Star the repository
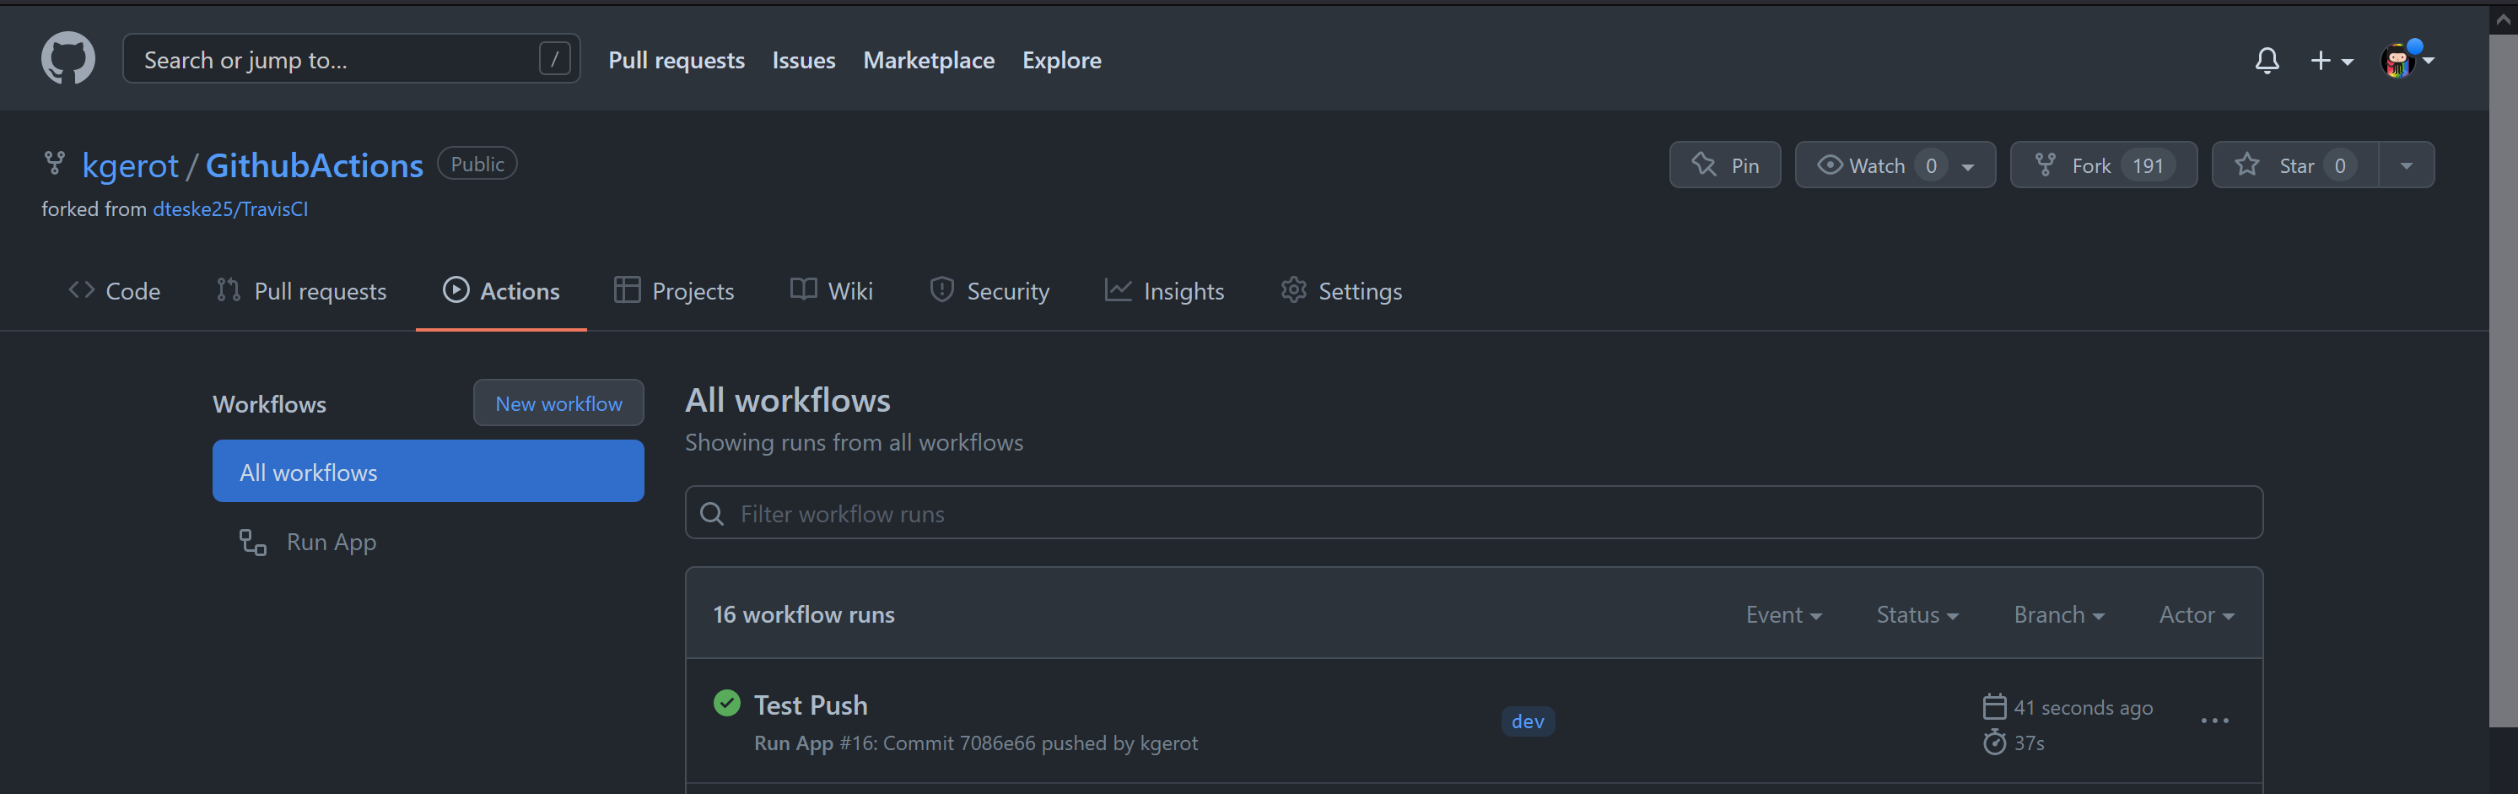2518x794 pixels. pyautogui.click(x=2295, y=165)
